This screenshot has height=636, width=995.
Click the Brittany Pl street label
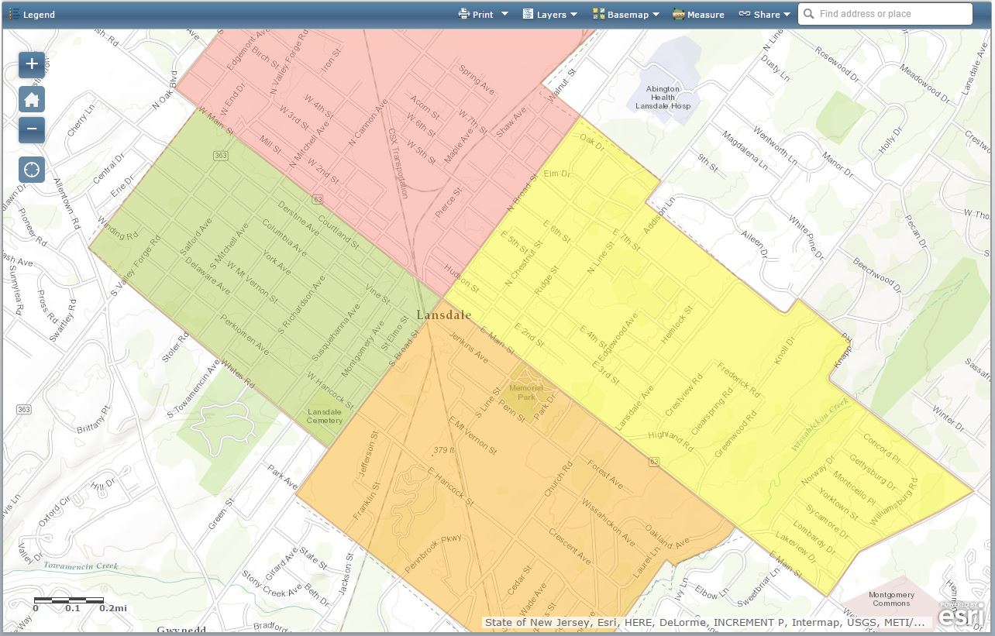(x=94, y=418)
